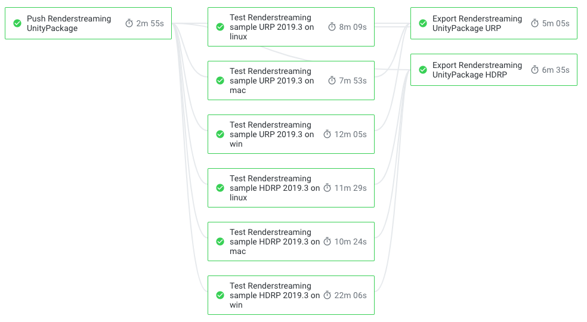Open the Push Renderstreaming UnityPackage job
This screenshot has height=322, width=587.
pos(88,23)
